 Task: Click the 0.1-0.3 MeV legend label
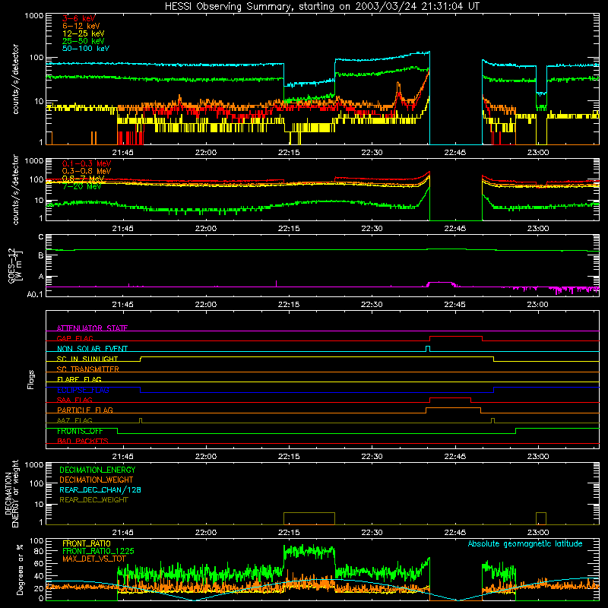87,163
